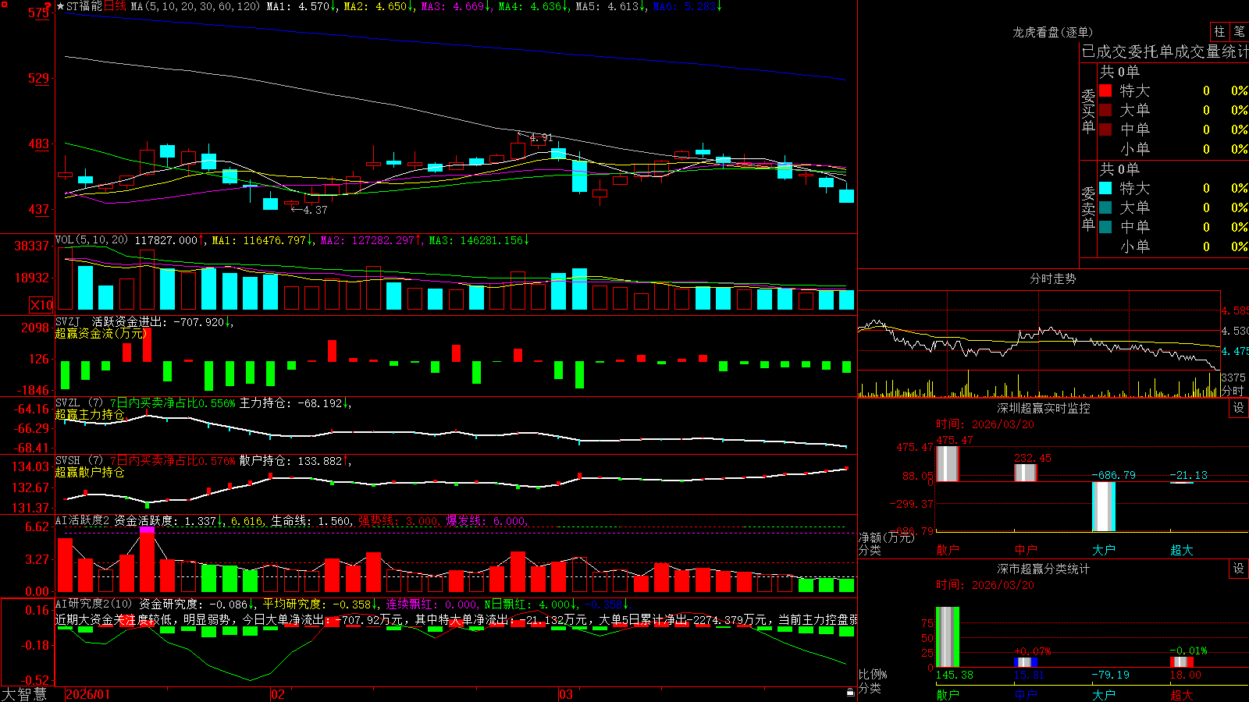Click the 4.37 low price annotation

(315, 210)
